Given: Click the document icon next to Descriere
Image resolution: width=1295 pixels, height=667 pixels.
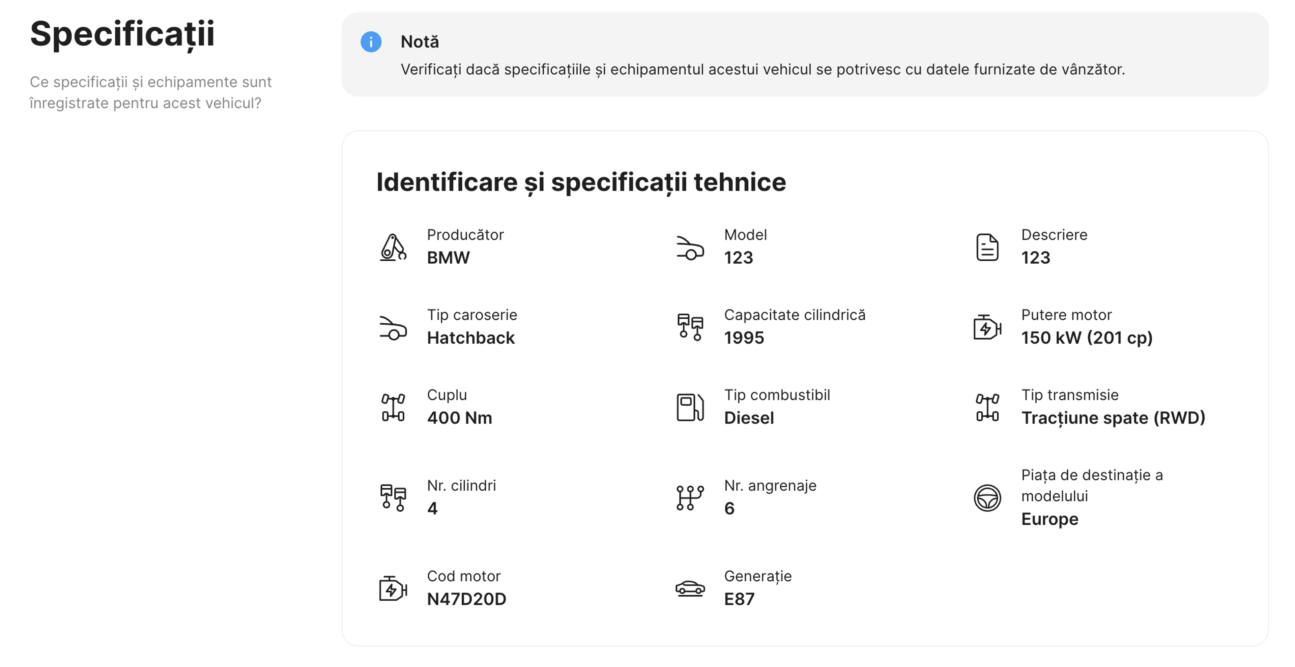Looking at the screenshot, I should tap(987, 247).
